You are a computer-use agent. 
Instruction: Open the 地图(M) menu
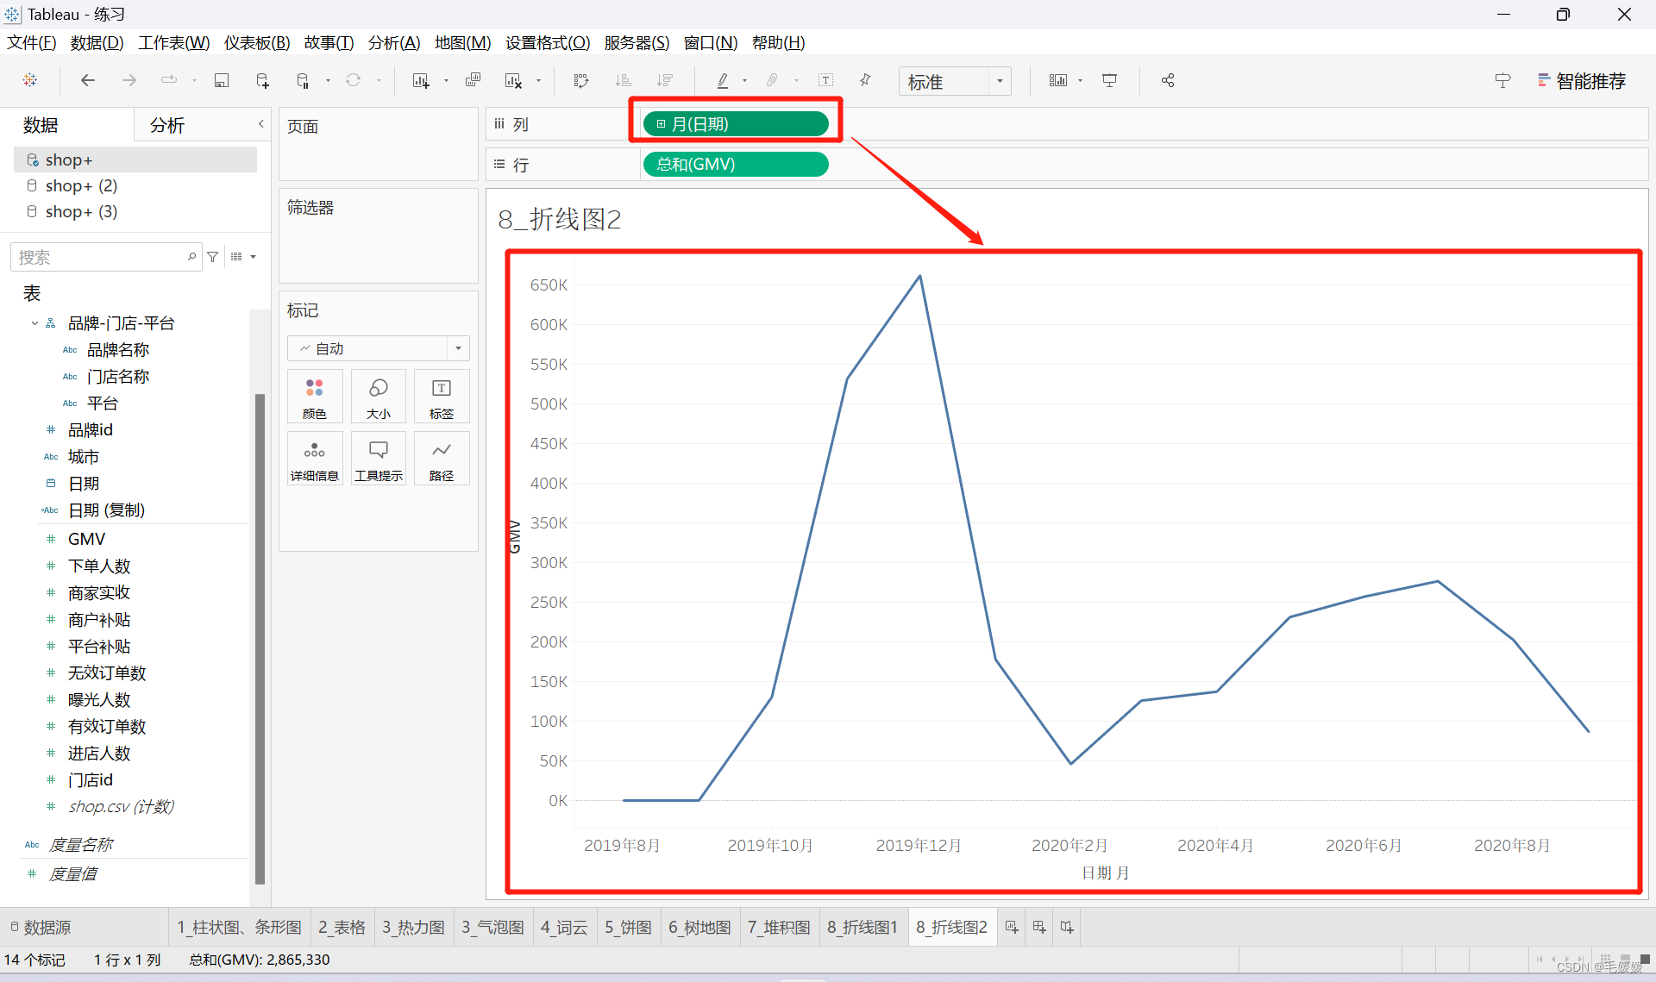[462, 42]
